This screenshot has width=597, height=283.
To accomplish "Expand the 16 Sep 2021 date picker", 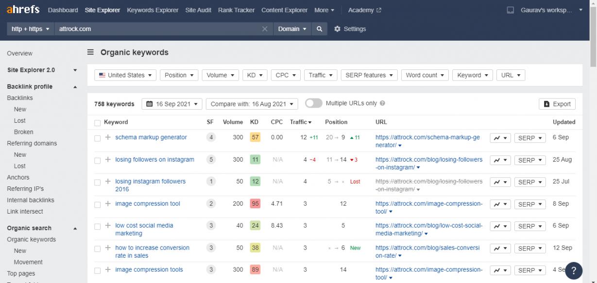I will coord(172,104).
